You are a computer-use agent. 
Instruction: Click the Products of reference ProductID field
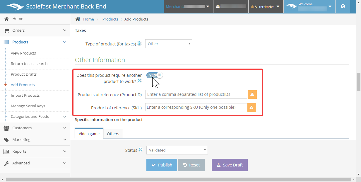(x=196, y=94)
